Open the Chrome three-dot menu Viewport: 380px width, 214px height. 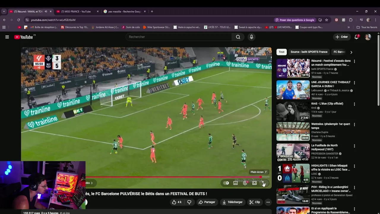(x=375, y=20)
